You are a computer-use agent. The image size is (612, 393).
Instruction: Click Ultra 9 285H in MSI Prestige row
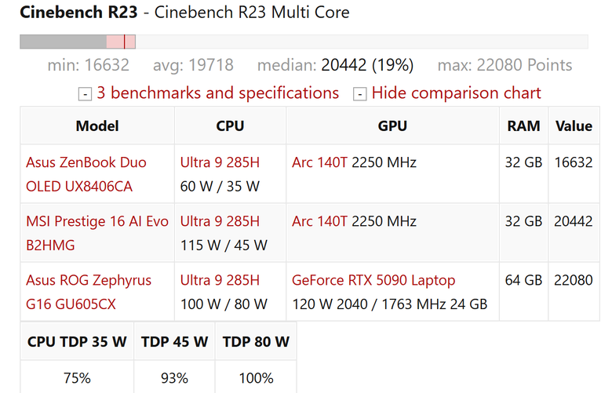coord(220,221)
